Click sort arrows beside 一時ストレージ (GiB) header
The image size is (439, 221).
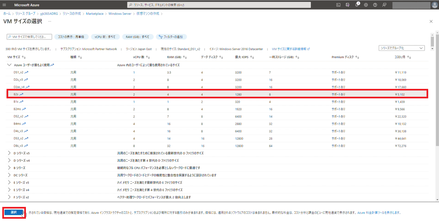pyautogui.click(x=297, y=57)
